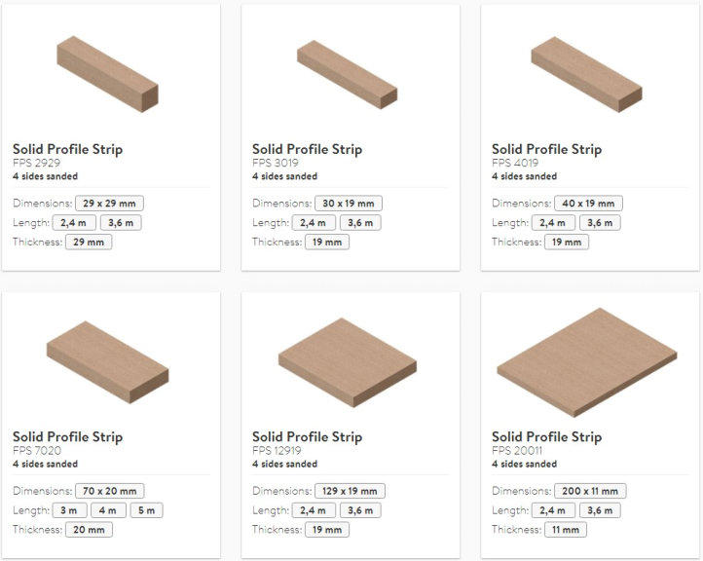Open the FPS 20011 wide board image
Viewport: 703px width, 561px height.
click(x=587, y=362)
